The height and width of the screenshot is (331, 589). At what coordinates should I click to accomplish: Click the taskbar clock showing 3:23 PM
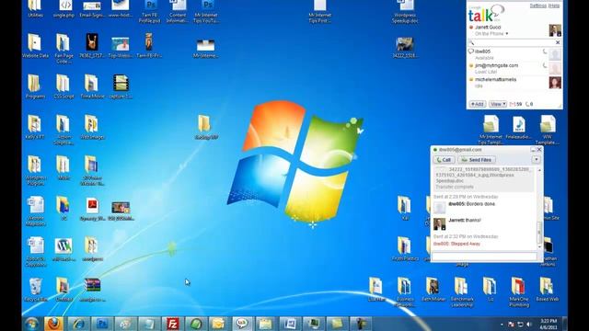click(x=549, y=324)
